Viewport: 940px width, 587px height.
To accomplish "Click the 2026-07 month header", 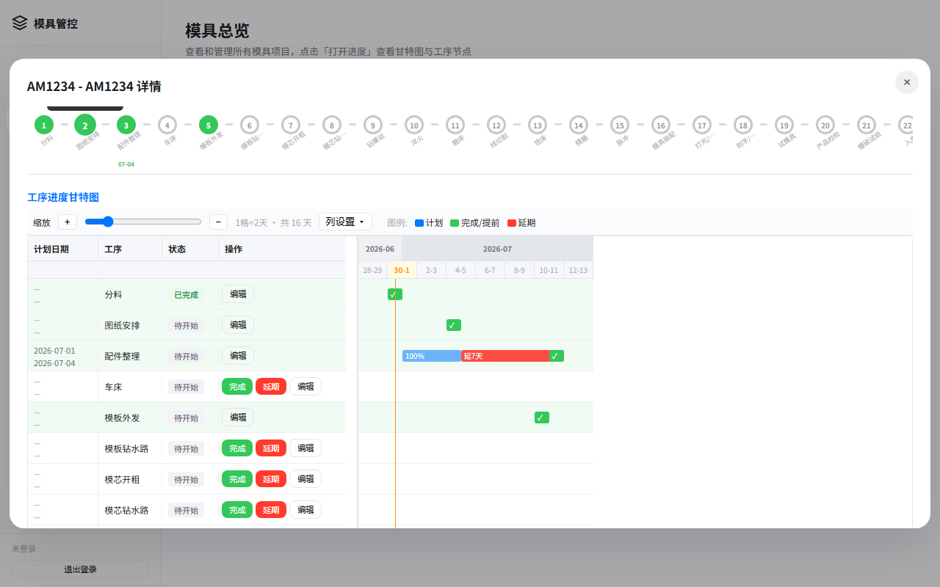I will coord(497,249).
